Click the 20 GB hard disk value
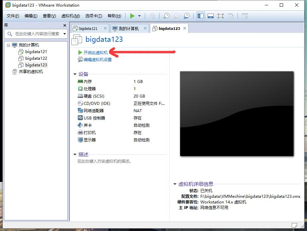The width and height of the screenshot is (307, 231). 139,96
